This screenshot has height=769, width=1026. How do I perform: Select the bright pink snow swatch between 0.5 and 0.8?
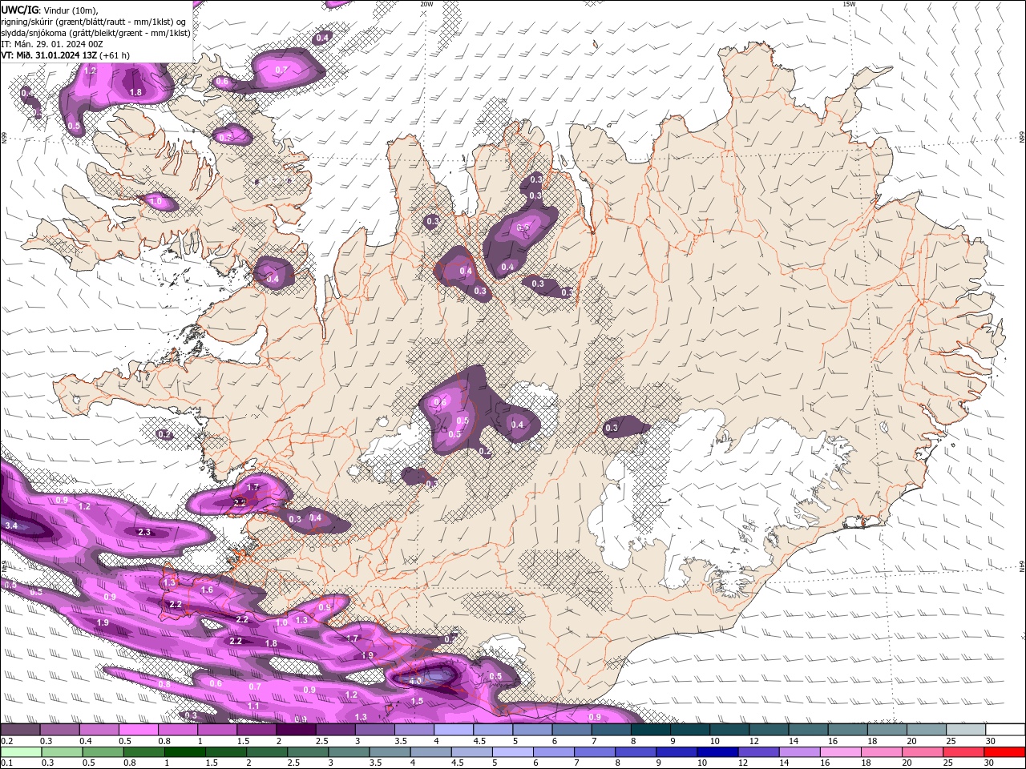tap(138, 730)
